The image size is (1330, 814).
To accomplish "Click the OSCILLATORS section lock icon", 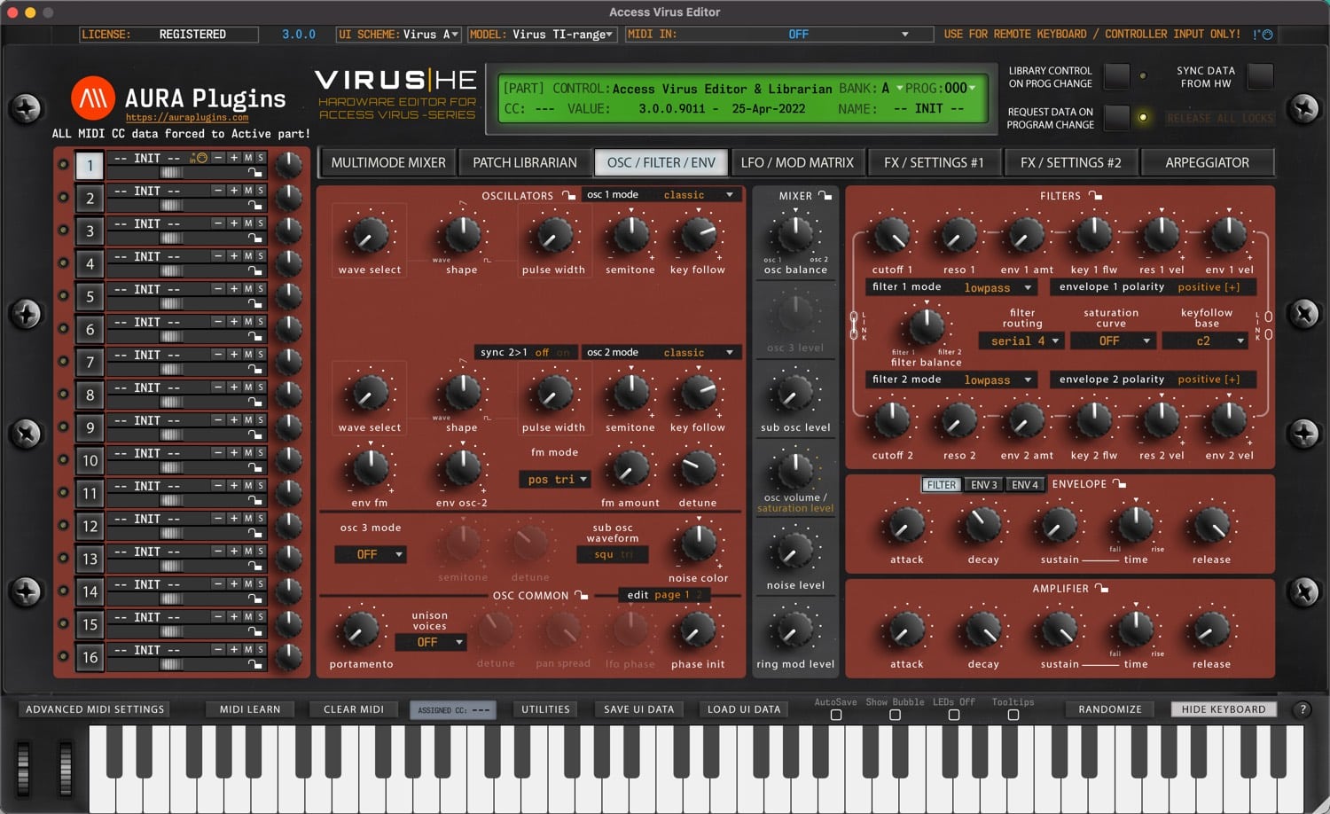I will point(569,195).
